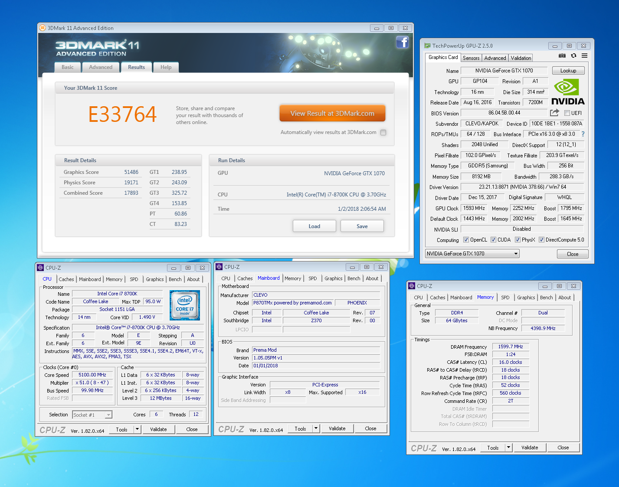619x487 pixels.
Task: Click Close button in CPU-Z Mainboard window
Action: (x=370, y=428)
